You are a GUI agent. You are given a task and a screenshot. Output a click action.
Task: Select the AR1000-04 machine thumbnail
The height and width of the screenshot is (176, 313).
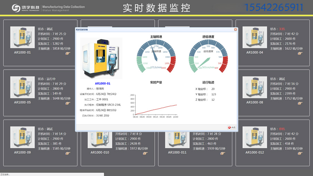[x=254, y=37]
